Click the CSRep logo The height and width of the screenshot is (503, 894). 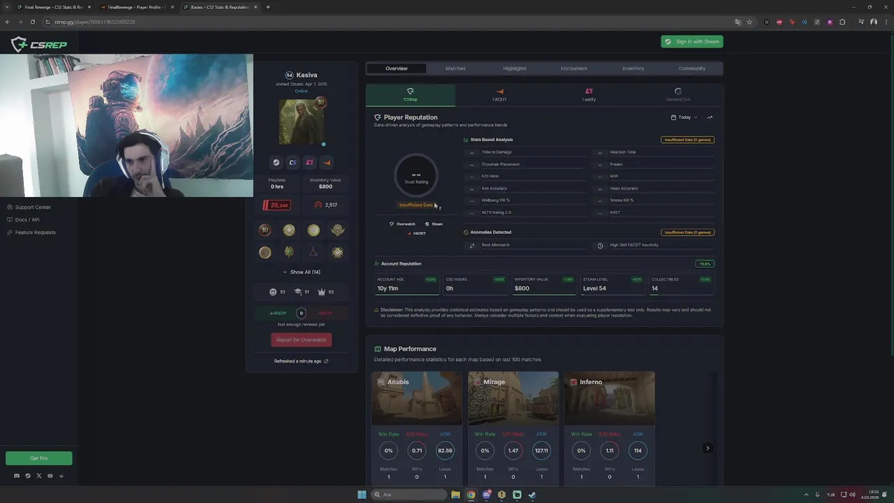pos(39,45)
